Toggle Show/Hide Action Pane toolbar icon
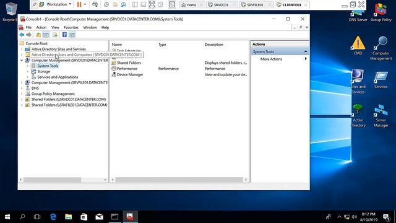The width and height of the screenshot is (396, 223). (x=72, y=35)
